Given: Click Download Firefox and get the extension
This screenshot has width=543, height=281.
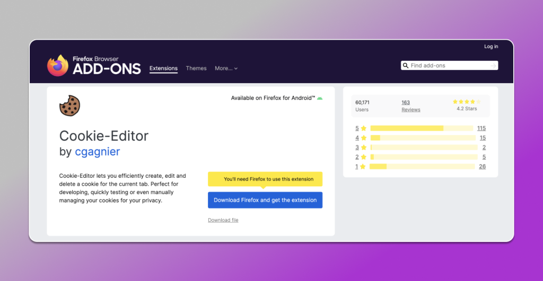Looking at the screenshot, I should click(x=265, y=200).
